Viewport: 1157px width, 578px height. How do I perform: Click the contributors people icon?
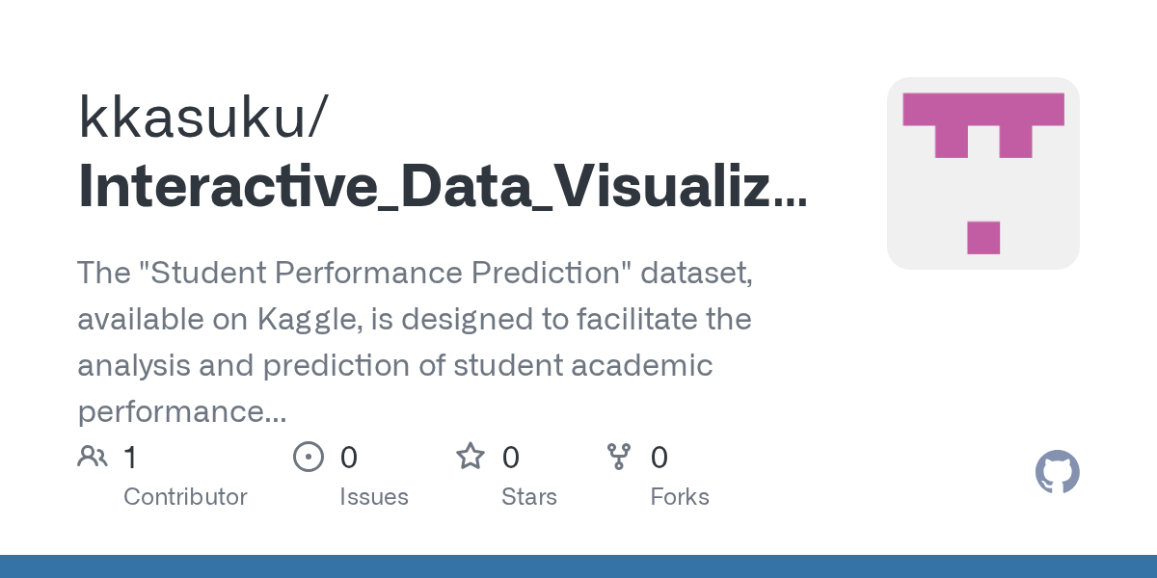tap(93, 457)
